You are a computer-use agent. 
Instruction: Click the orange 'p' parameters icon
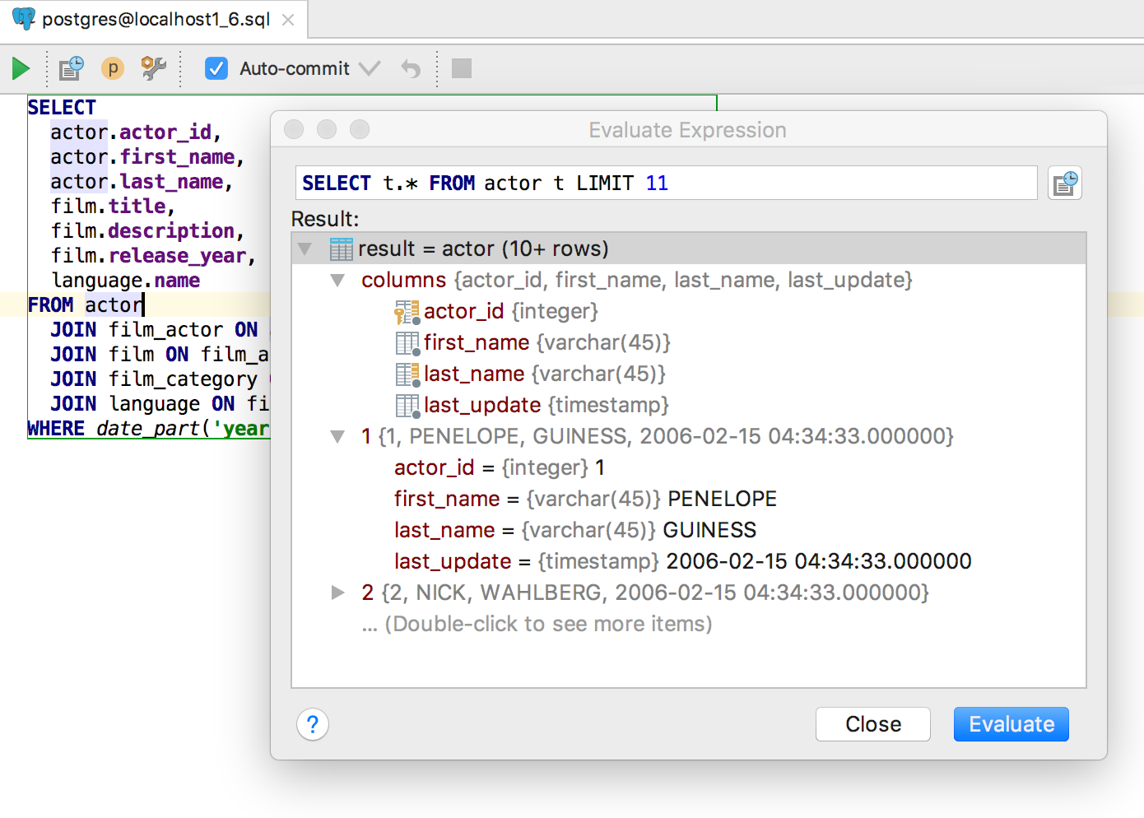113,68
